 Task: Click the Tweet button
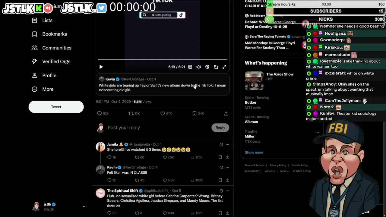point(56,107)
